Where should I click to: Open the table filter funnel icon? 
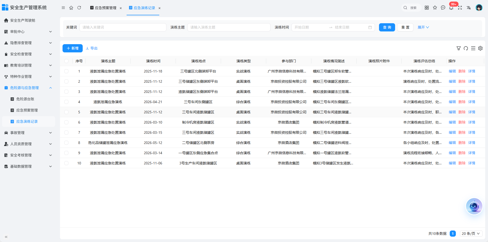459,48
